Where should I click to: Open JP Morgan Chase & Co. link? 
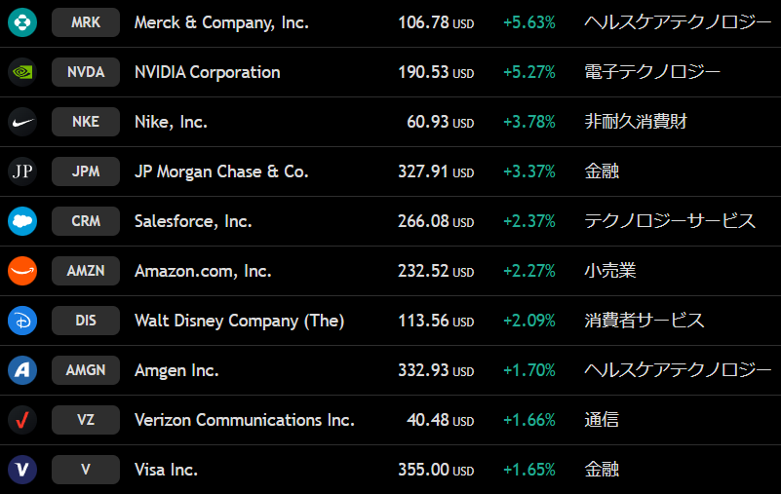click(x=221, y=171)
